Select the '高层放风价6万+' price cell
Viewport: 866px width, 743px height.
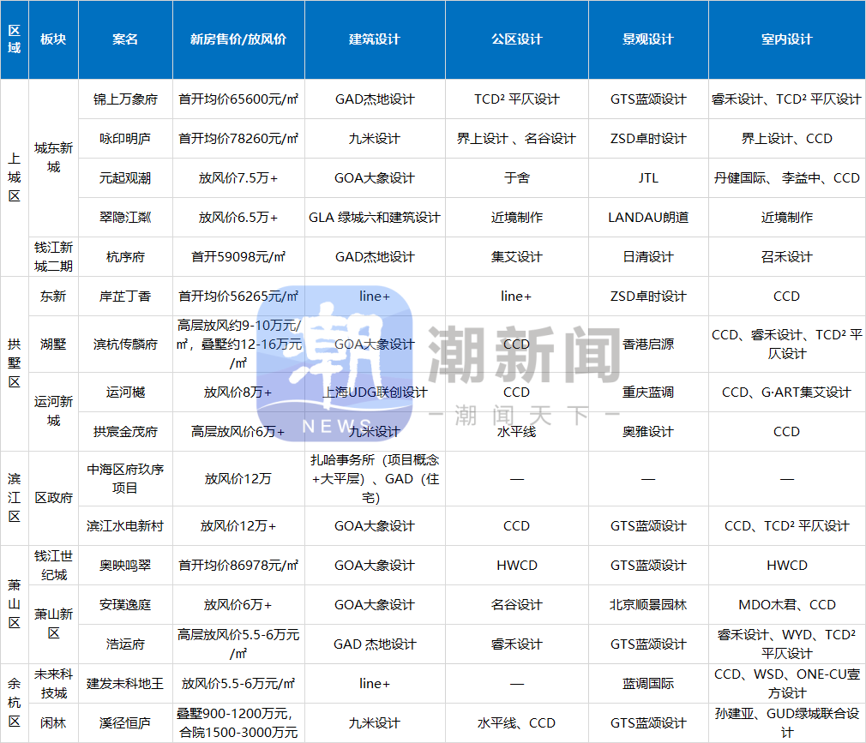point(238,432)
